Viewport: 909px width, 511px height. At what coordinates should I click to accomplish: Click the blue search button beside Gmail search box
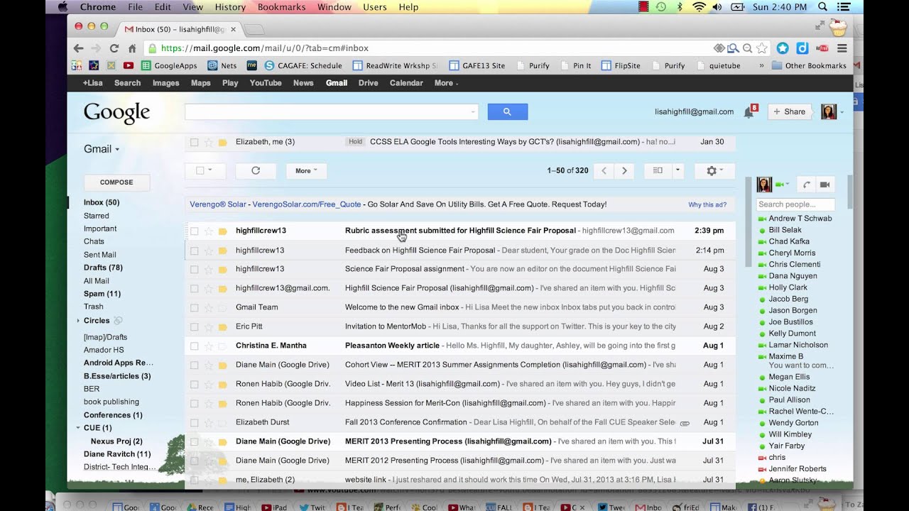[x=508, y=111]
